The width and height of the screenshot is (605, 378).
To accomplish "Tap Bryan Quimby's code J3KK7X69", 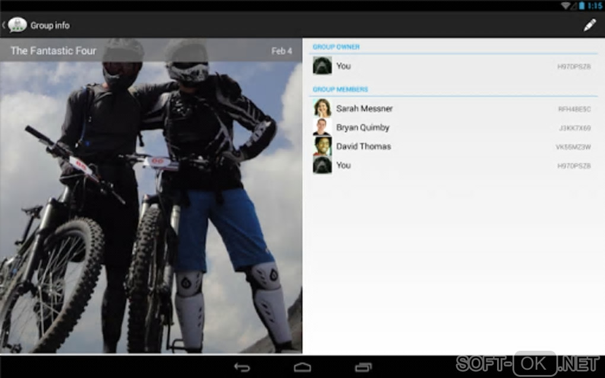I will click(575, 128).
